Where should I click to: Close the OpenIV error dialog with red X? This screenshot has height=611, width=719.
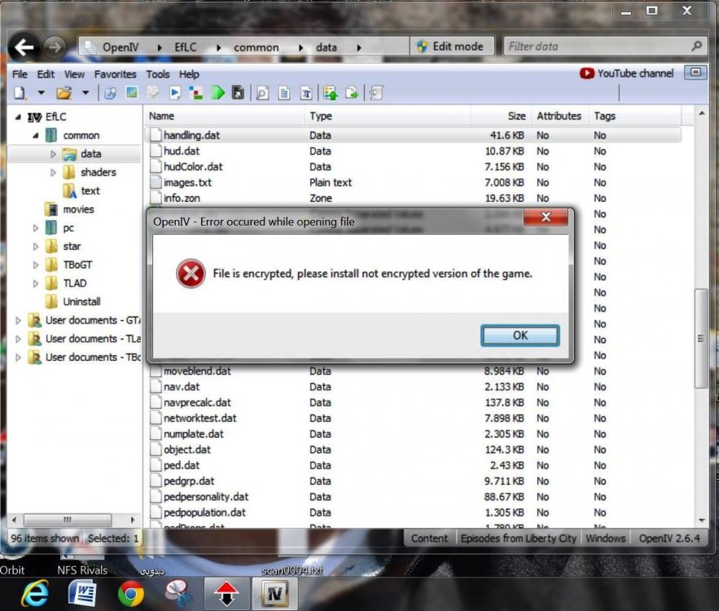click(546, 217)
